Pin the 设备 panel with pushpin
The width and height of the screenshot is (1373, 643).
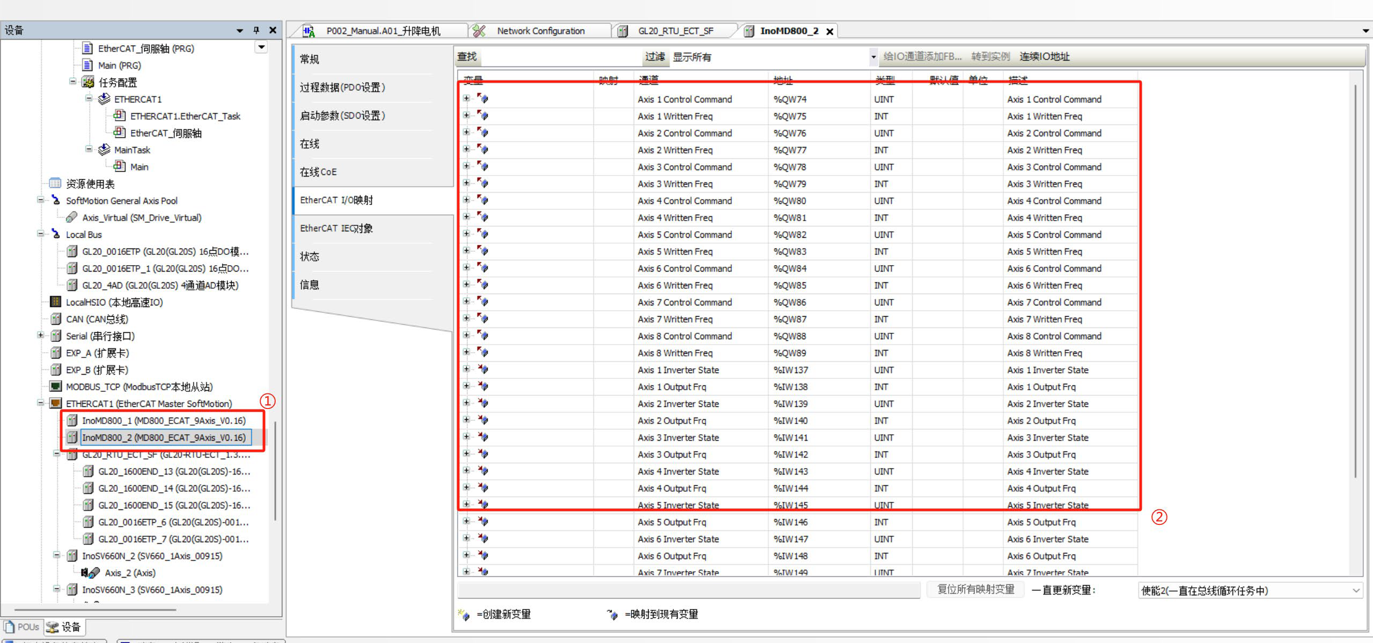[256, 31]
